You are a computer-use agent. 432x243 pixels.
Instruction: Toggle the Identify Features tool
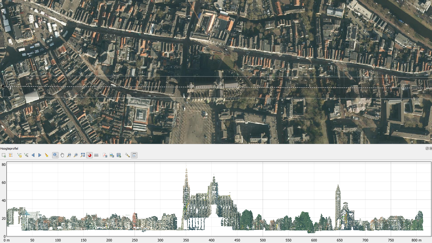pyautogui.click(x=55, y=155)
